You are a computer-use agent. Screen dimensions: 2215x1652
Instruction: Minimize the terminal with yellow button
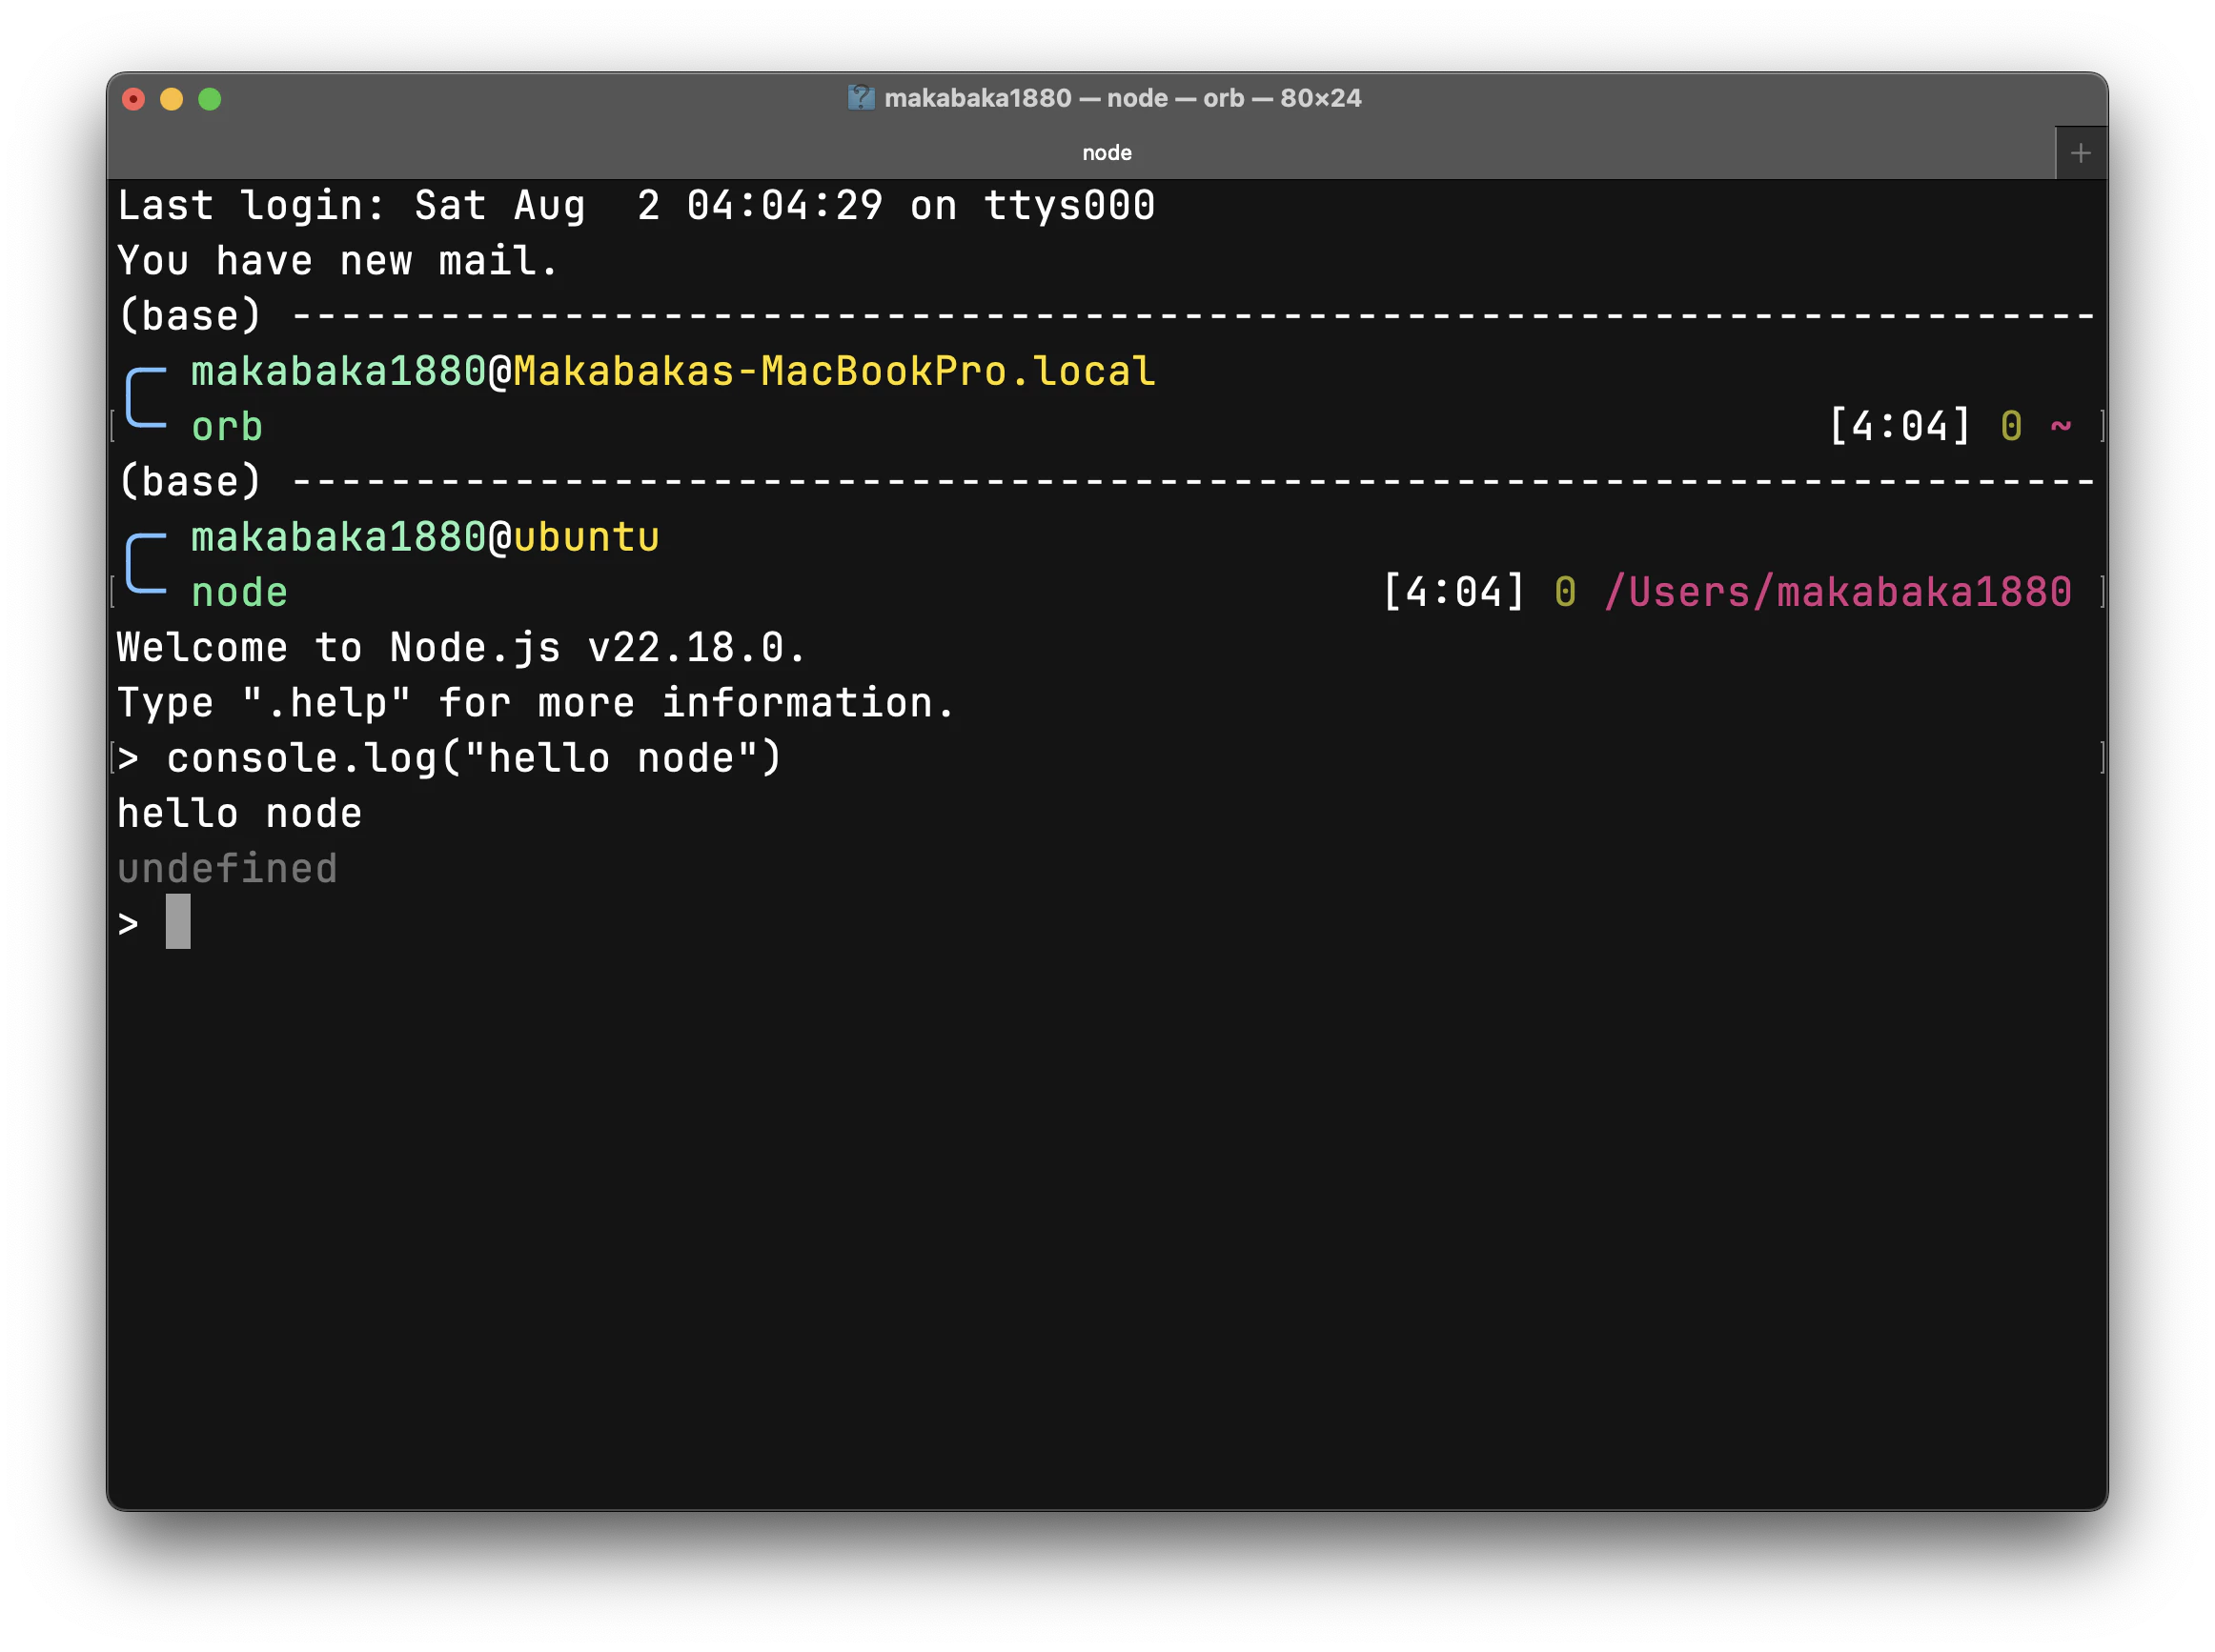(x=171, y=99)
